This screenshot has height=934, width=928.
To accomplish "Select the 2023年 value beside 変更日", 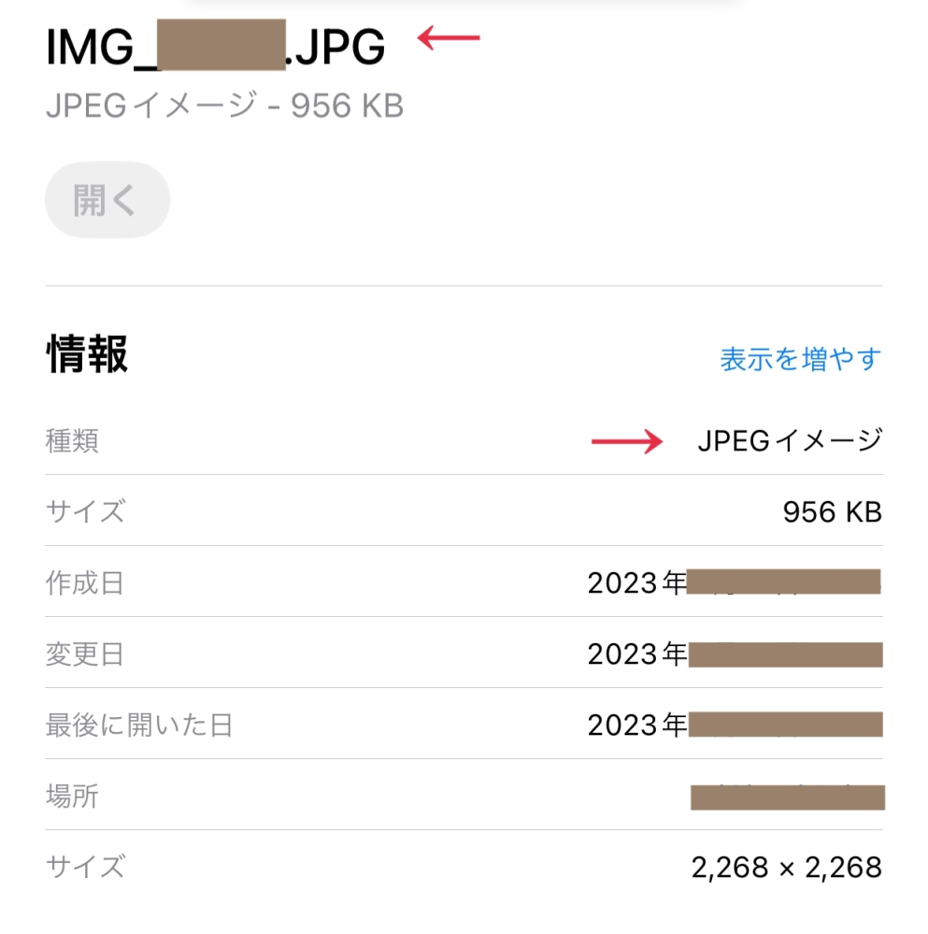I will pos(636,654).
